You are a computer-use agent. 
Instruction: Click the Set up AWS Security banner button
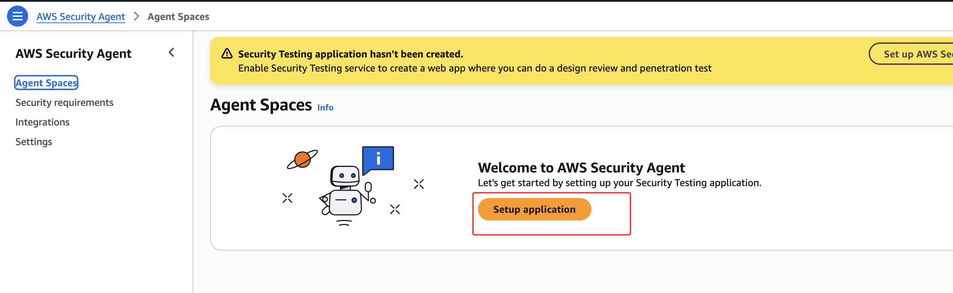(x=914, y=54)
